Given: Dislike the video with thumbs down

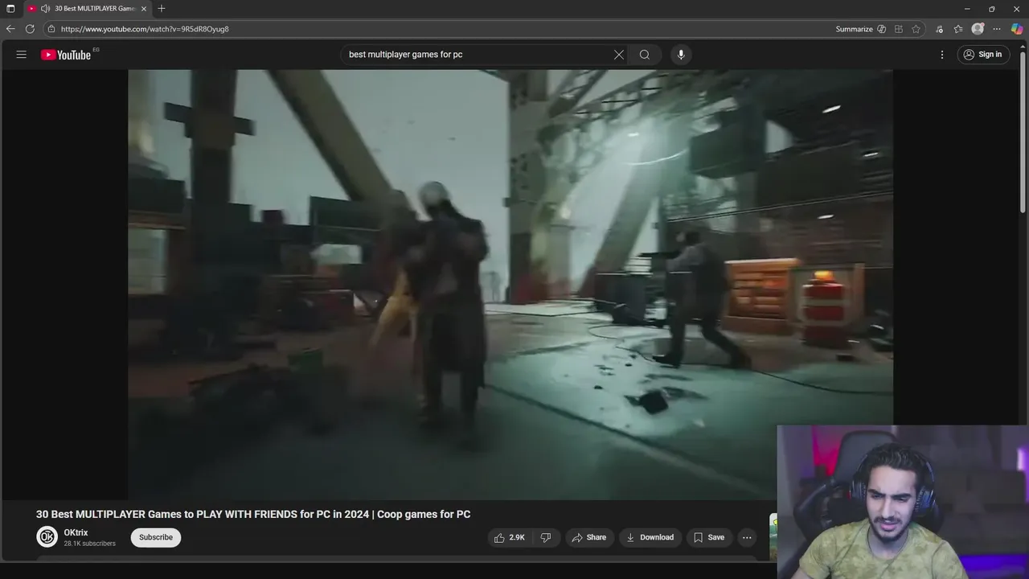Looking at the screenshot, I should pos(546,537).
